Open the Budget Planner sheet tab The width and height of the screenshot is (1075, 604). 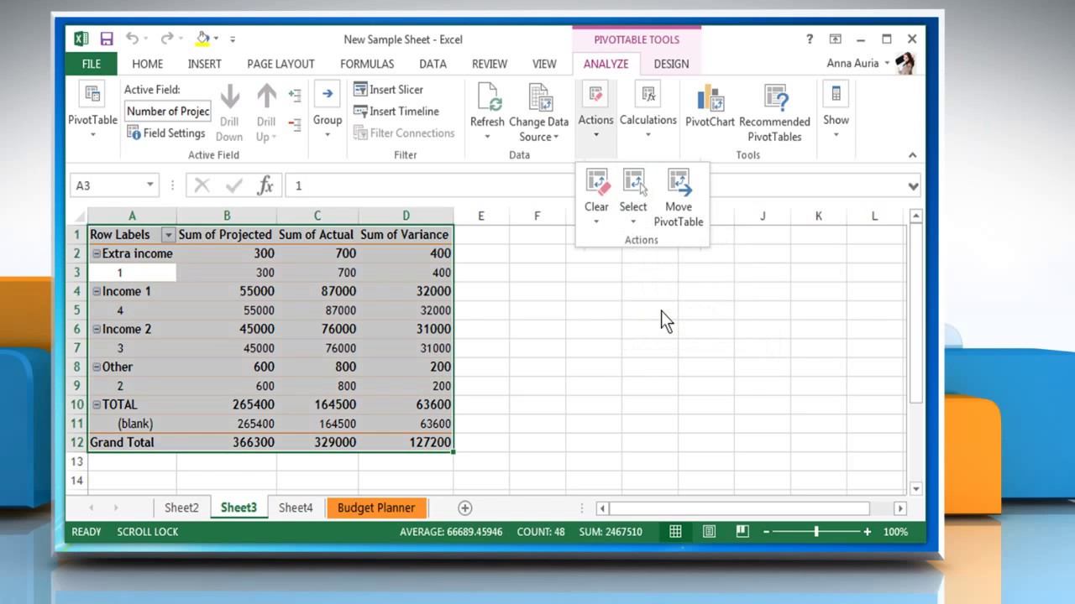376,508
